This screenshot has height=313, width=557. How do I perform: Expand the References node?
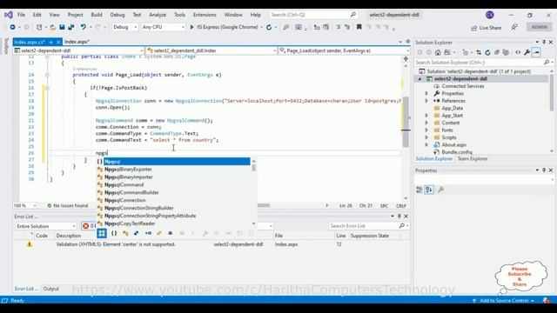pos(426,101)
